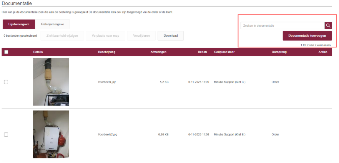
Task: Tick the checkbox for the Voorbeeld2.jpg row
Action: tap(6, 135)
